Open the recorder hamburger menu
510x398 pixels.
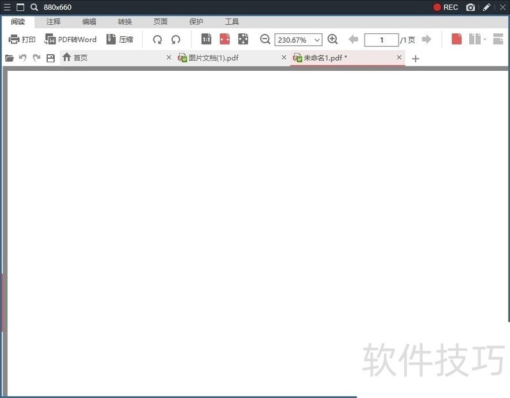[x=7, y=7]
